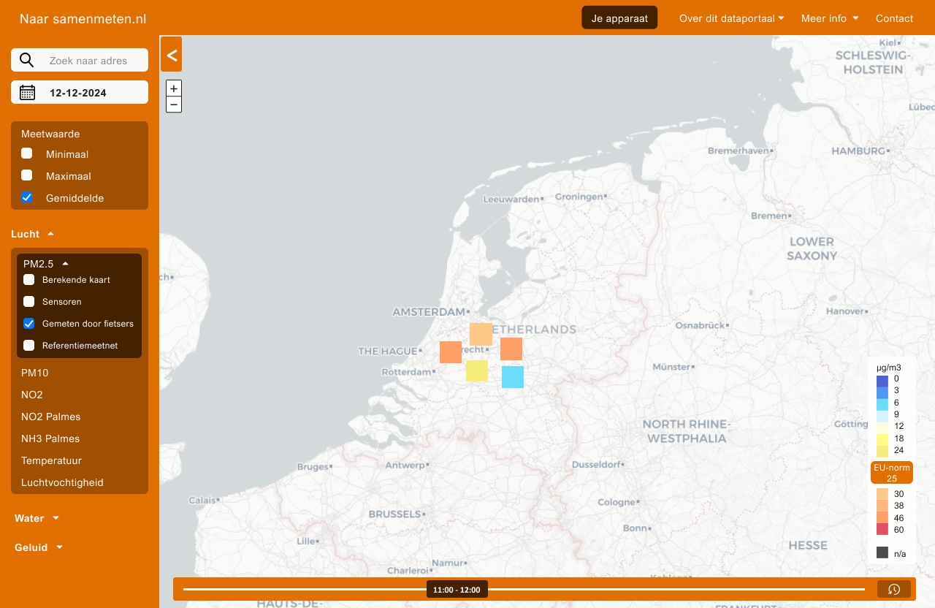Click the red 60 legend swatch
Viewport: 935px width, 608px height.
(882, 529)
